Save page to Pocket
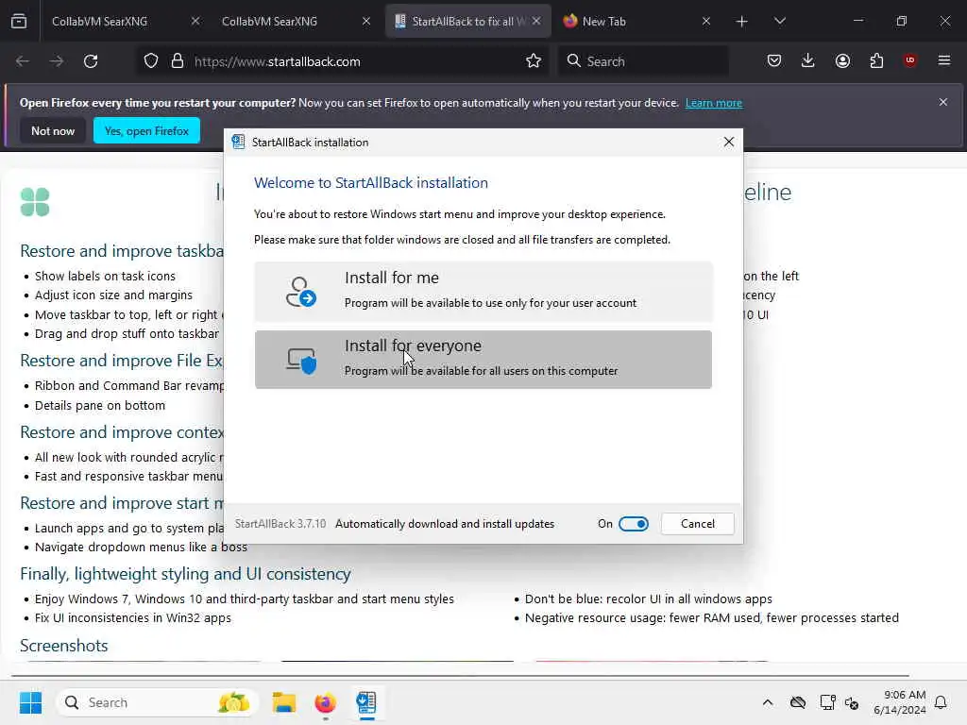 coord(774,61)
